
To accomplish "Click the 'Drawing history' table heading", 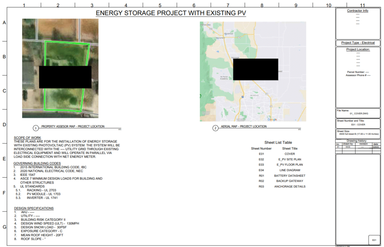I will (356, 141).
